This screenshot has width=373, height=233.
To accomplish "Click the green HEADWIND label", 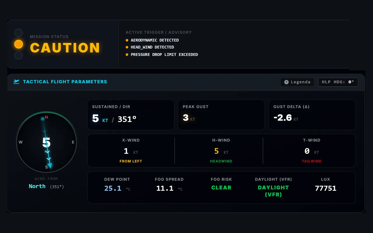I will coord(221,161).
